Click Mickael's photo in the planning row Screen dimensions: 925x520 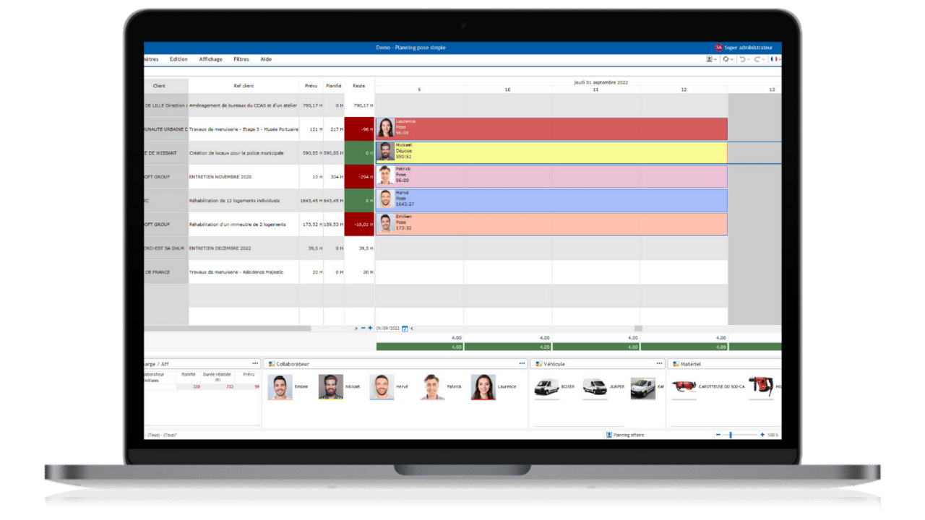(386, 152)
